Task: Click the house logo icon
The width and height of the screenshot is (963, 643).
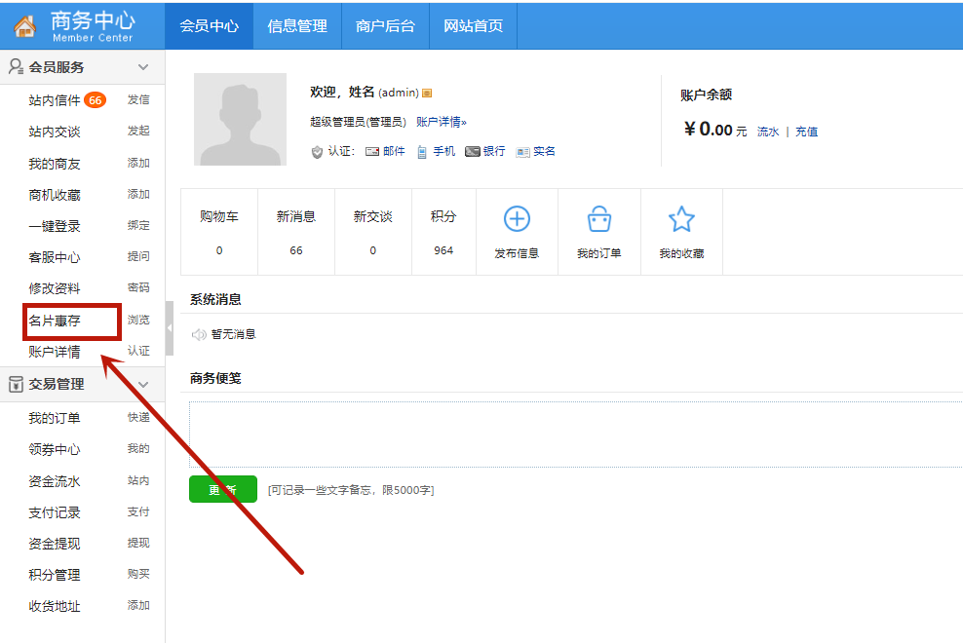Action: tap(24, 26)
